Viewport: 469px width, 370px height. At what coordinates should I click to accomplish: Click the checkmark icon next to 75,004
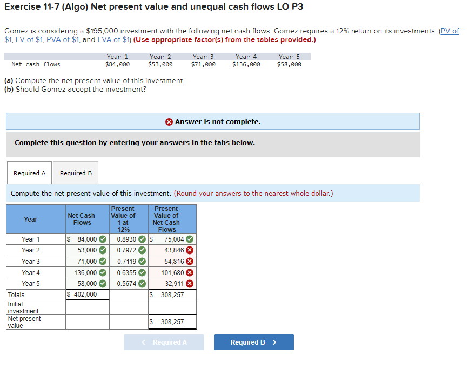point(189,239)
